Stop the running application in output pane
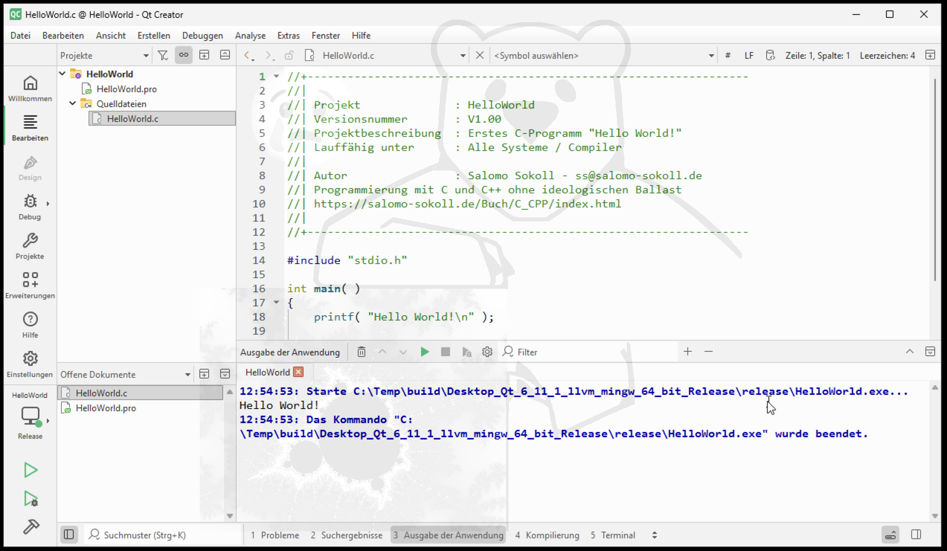Viewport: 947px width, 551px height. click(x=445, y=352)
